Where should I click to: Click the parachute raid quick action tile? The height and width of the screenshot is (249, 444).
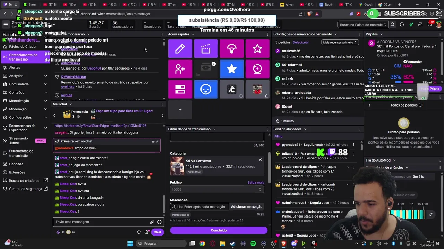(232, 49)
